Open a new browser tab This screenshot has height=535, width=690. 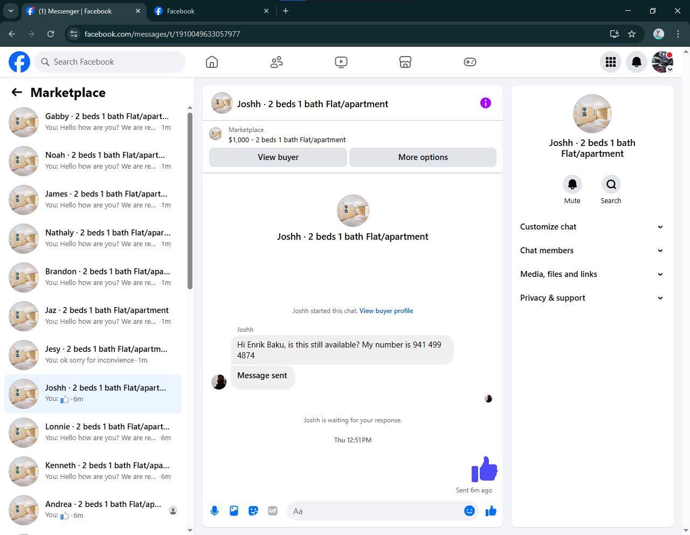coord(286,11)
